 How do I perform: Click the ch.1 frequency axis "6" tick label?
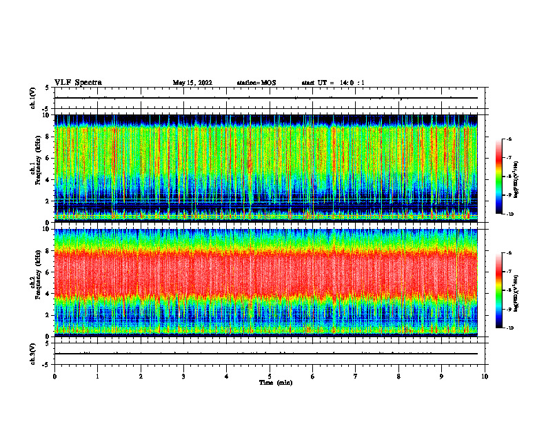coord(48,158)
